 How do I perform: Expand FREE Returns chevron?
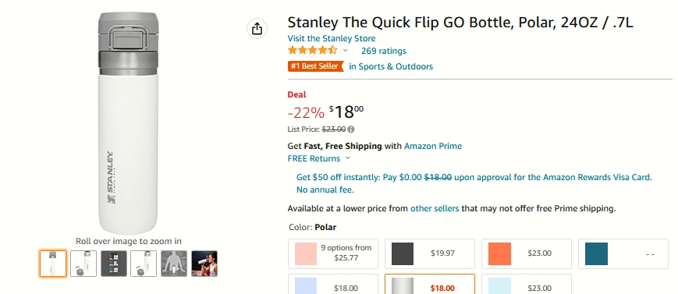[x=347, y=158]
